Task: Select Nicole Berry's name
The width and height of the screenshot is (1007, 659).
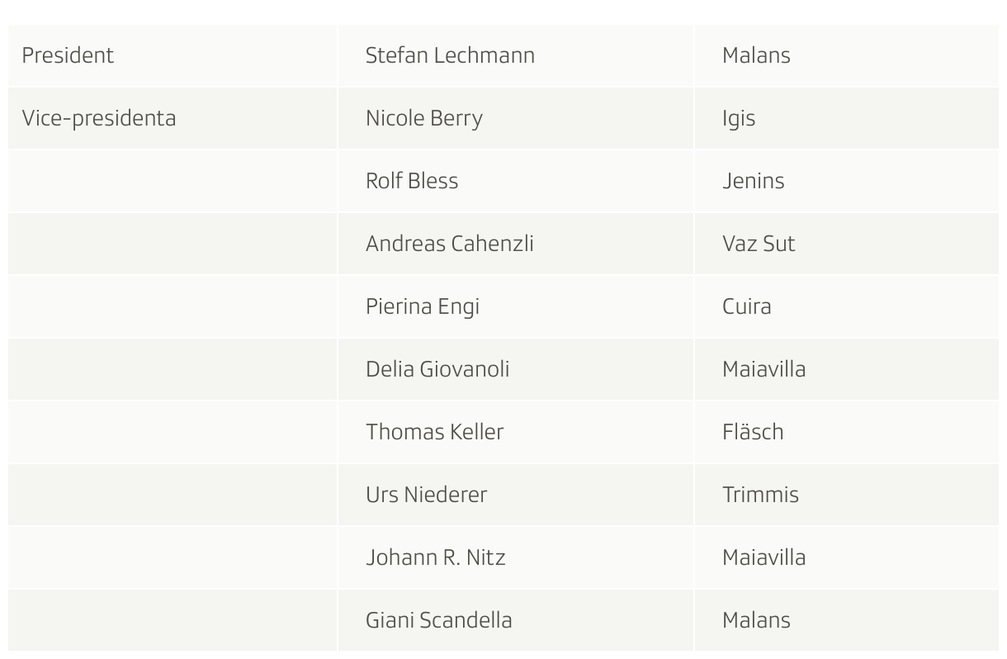Action: (424, 118)
